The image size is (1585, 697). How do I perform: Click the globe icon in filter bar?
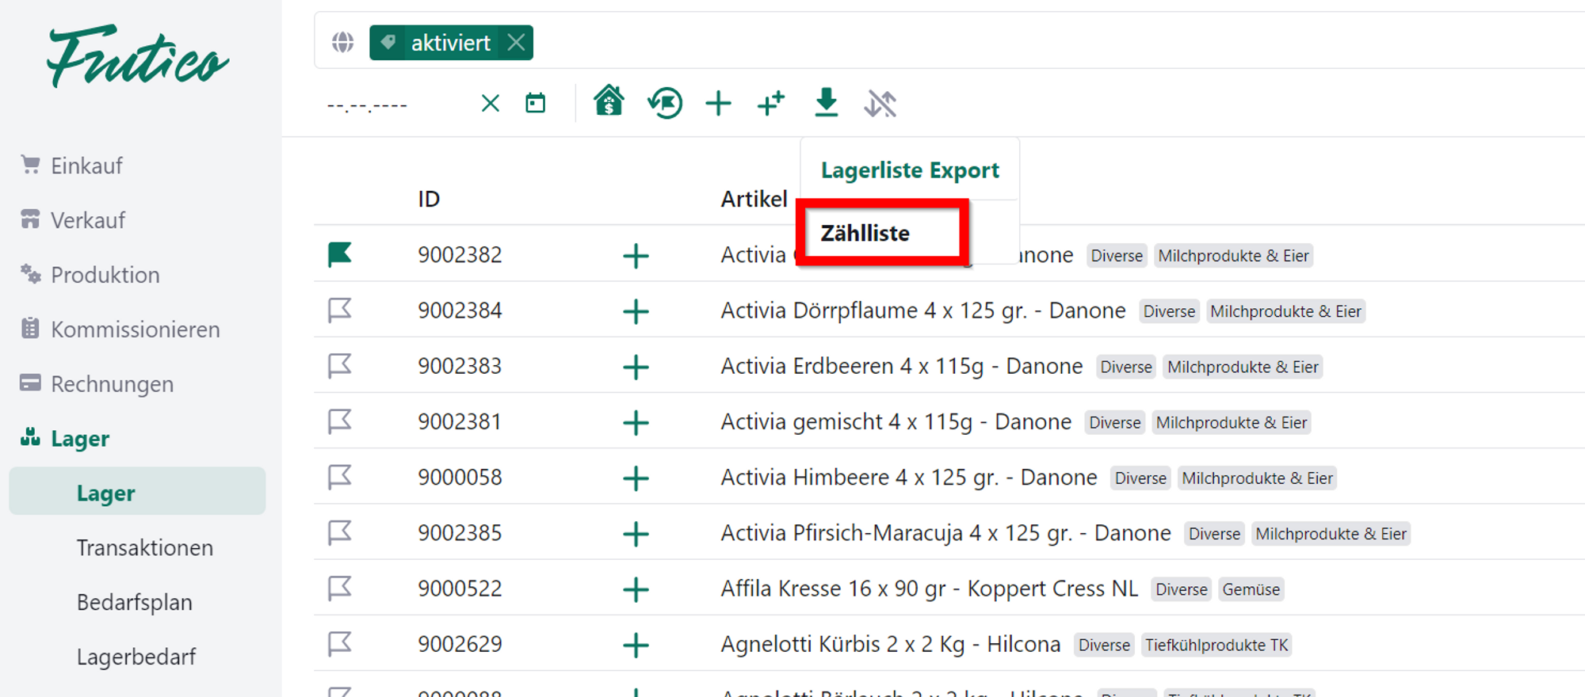point(342,42)
